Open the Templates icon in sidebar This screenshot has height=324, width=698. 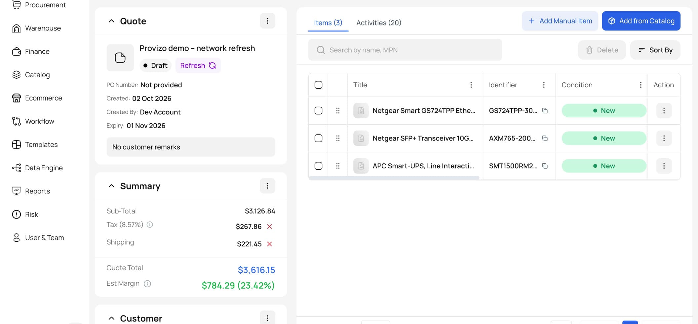(x=17, y=144)
